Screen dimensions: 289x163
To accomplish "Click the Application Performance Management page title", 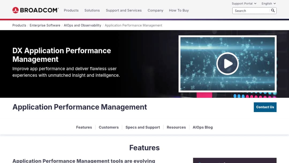I will [x=80, y=107].
